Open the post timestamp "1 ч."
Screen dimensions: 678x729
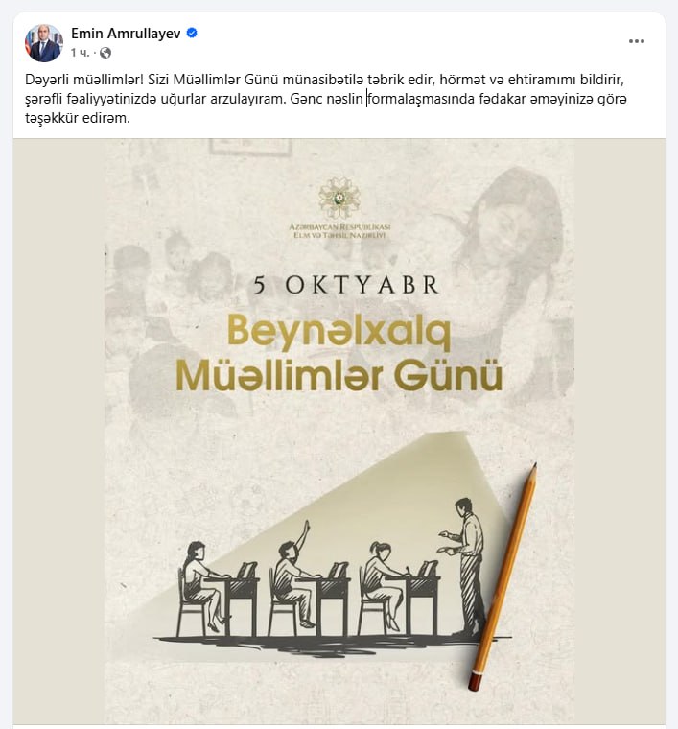pos(80,53)
